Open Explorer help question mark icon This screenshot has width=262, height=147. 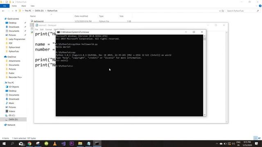pyautogui.click(x=260, y=6)
